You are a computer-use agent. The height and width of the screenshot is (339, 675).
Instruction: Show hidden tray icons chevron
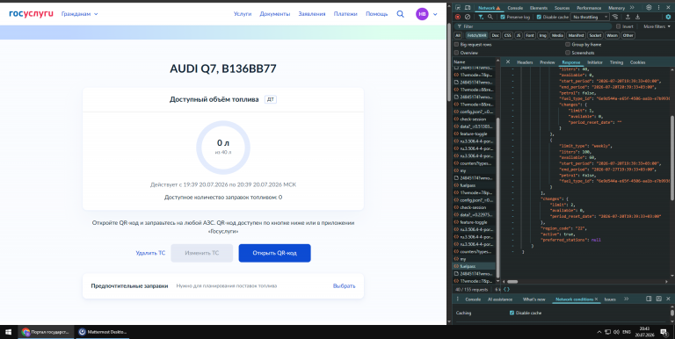(599, 332)
